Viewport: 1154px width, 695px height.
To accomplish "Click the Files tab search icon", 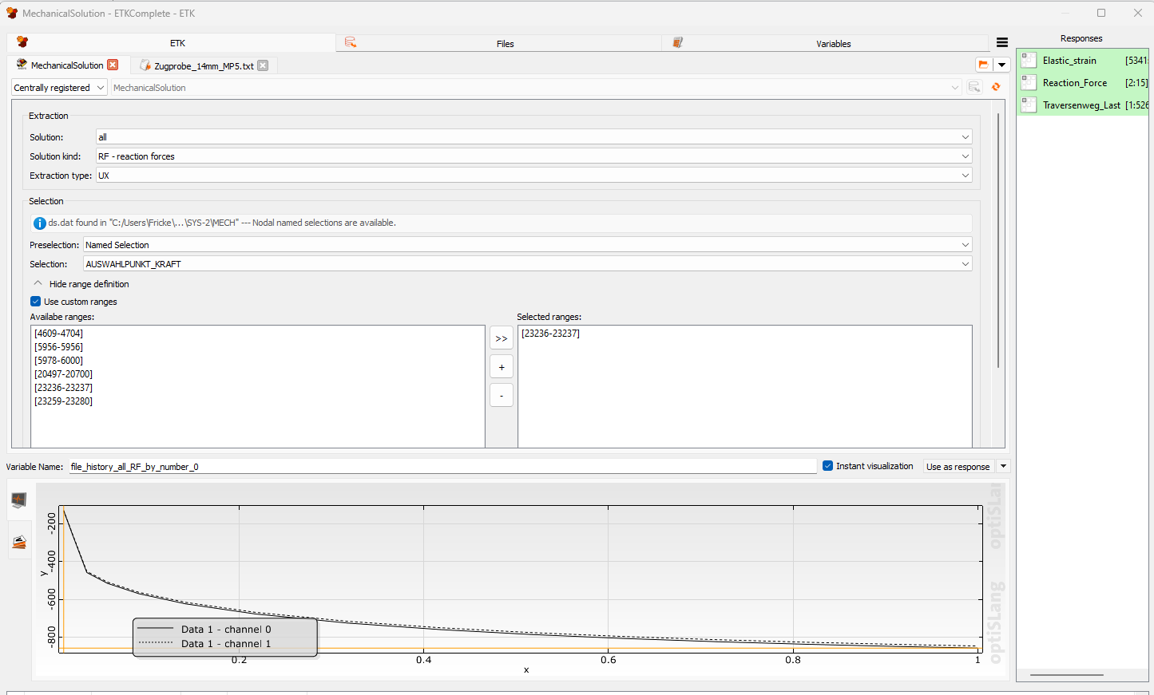I will [351, 42].
